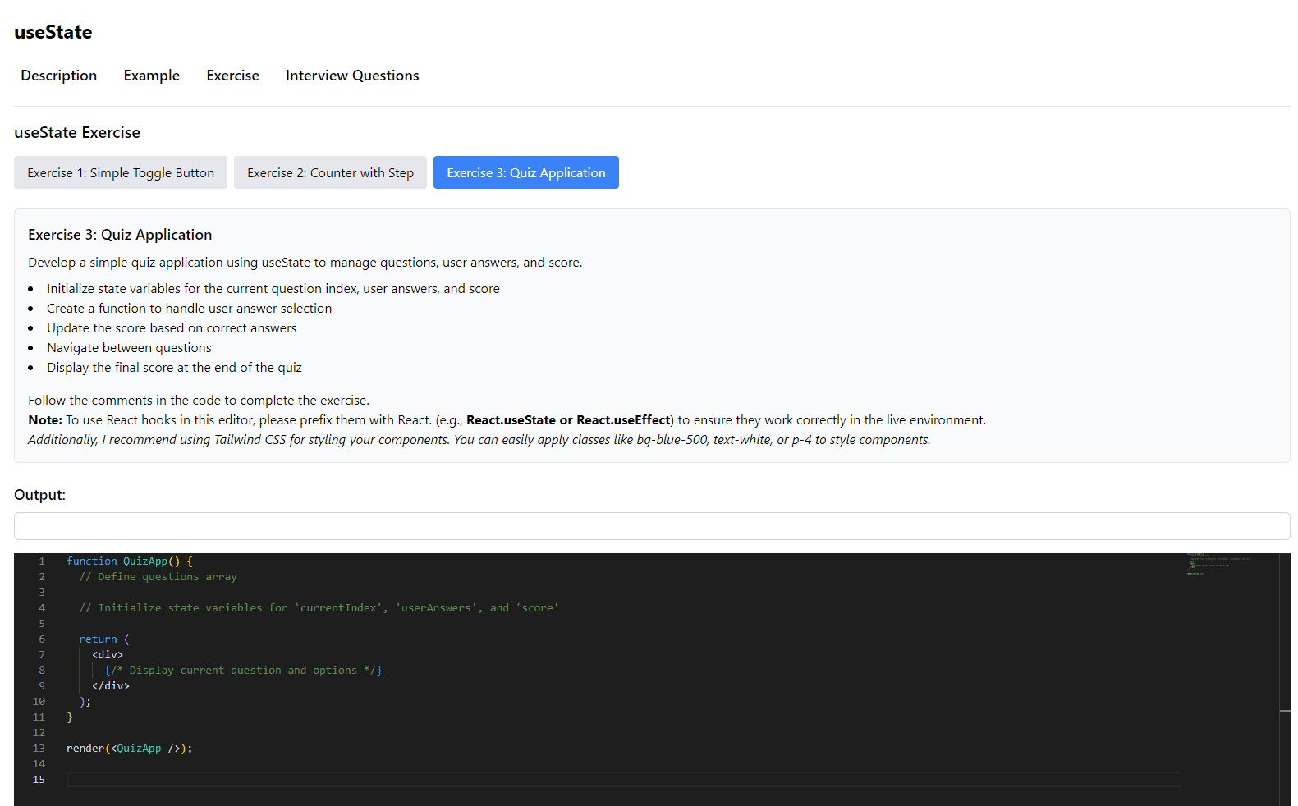Choose Exercise 1: Simple Toggle Button
The height and width of the screenshot is (806, 1298).
121,172
